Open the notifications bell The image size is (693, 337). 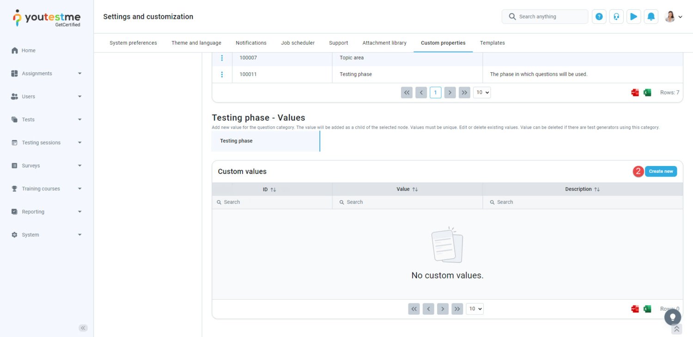pyautogui.click(x=651, y=17)
